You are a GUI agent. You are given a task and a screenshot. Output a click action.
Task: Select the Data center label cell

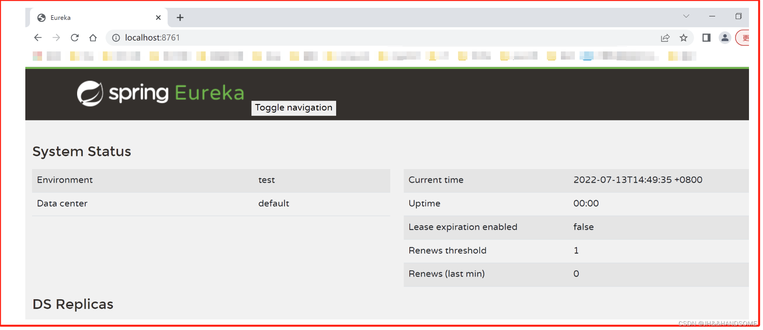(62, 203)
